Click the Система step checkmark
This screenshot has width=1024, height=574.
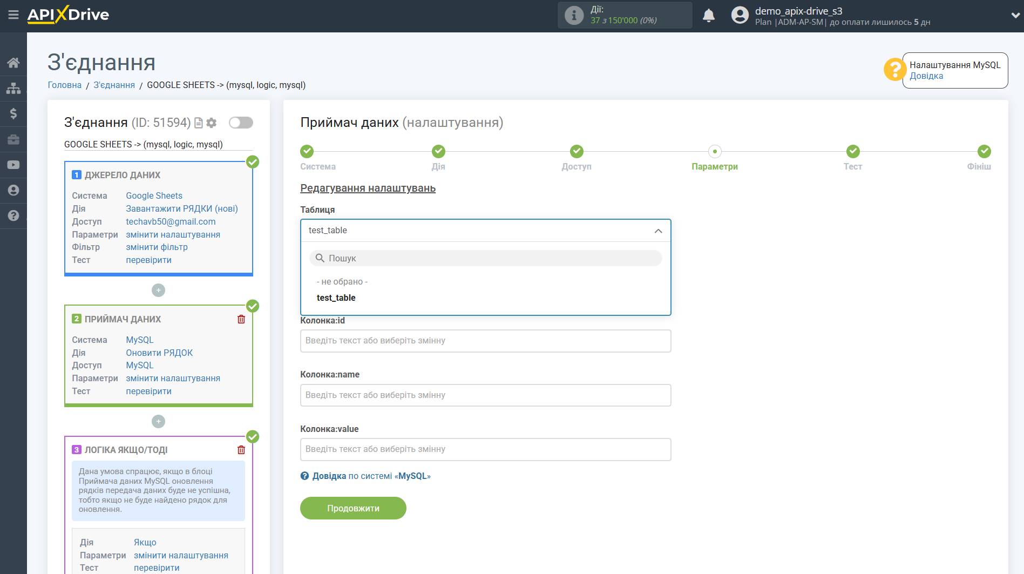[x=307, y=151]
